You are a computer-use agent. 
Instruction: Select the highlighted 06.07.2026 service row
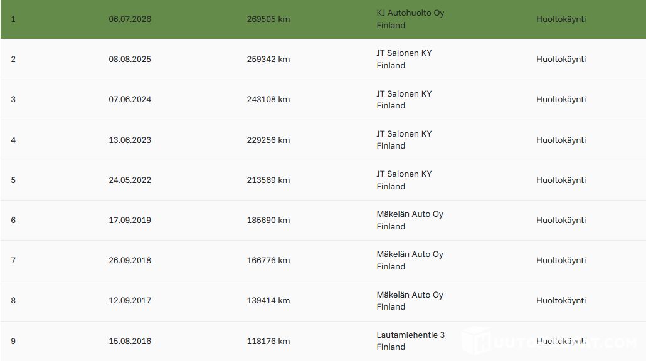click(323, 19)
